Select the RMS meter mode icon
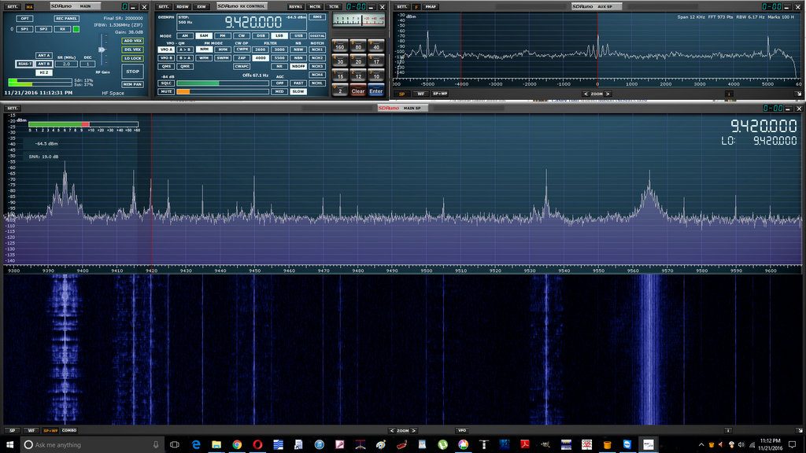 pyautogui.click(x=318, y=17)
